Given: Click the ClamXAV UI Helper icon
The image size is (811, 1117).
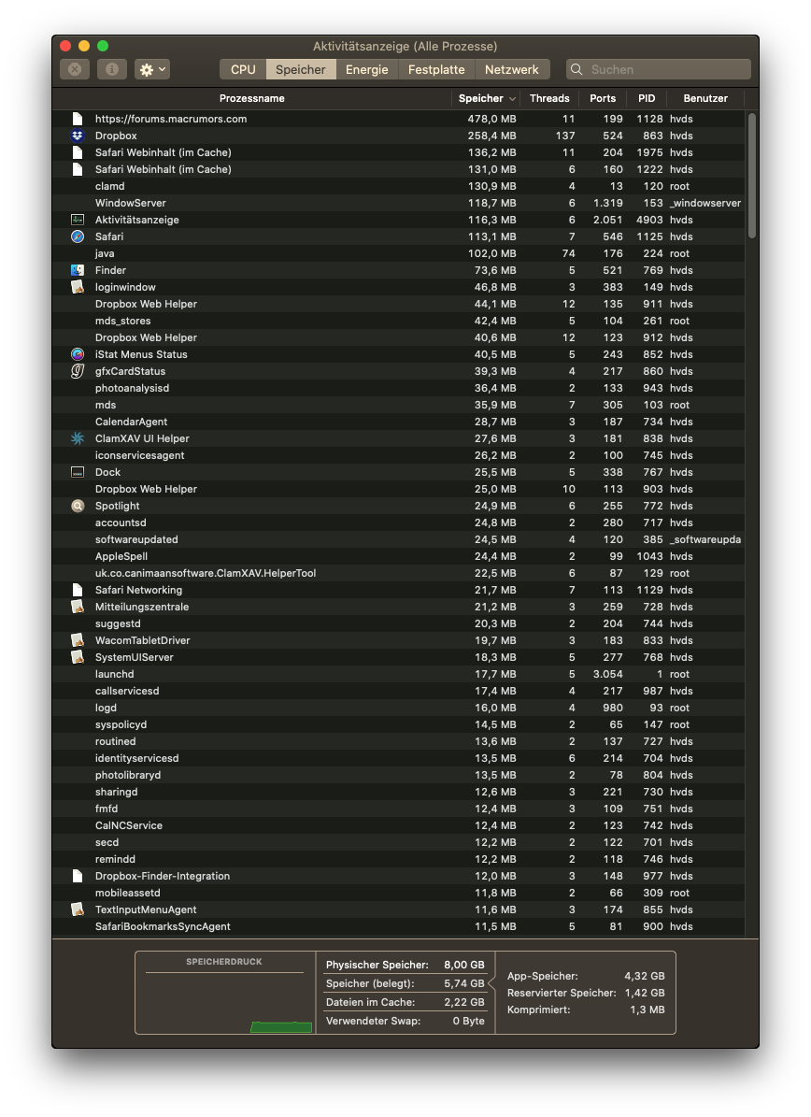Looking at the screenshot, I should point(78,438).
